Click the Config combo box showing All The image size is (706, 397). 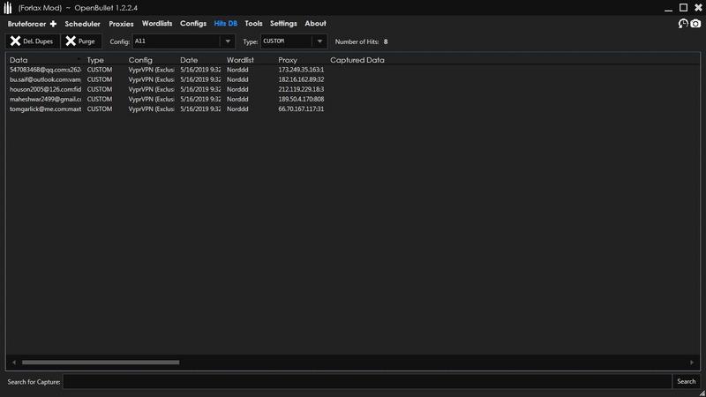coord(184,41)
